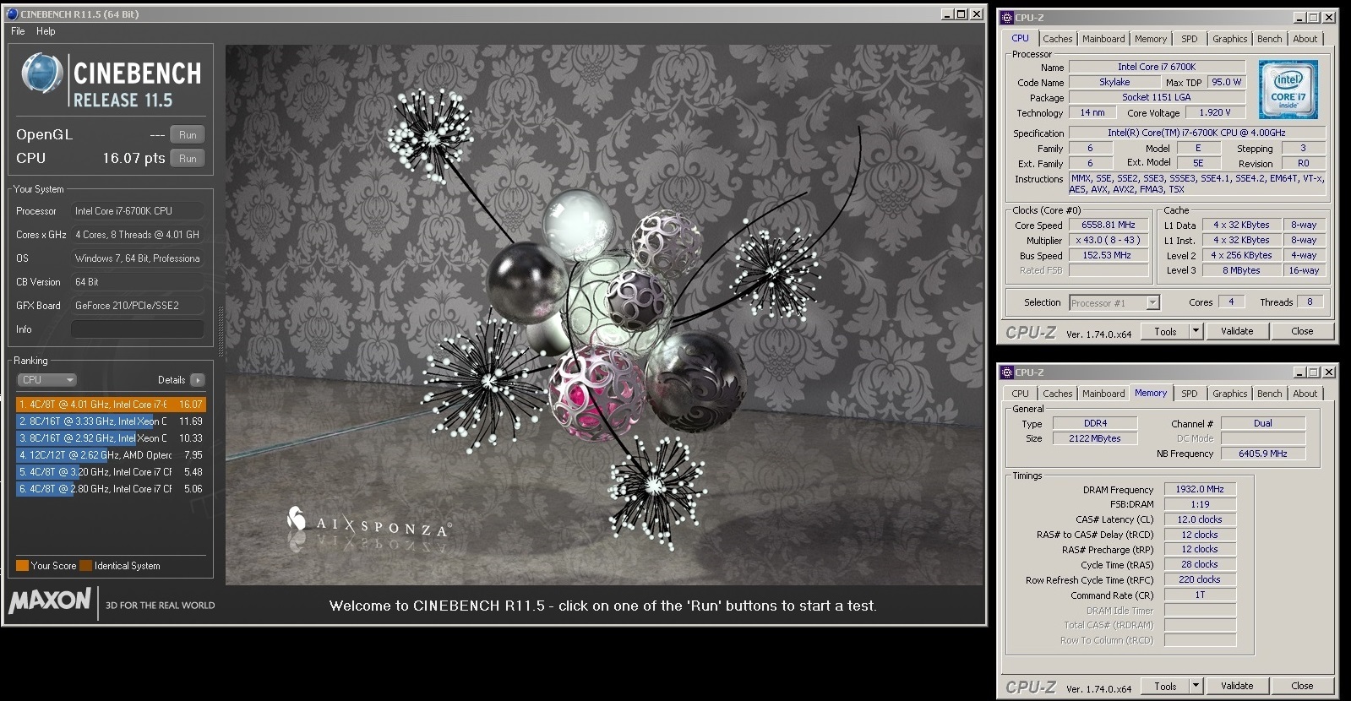Screen dimensions: 1351x701
Task: Select the SPD tab in lower CPU-Z window
Action: pos(1190,394)
